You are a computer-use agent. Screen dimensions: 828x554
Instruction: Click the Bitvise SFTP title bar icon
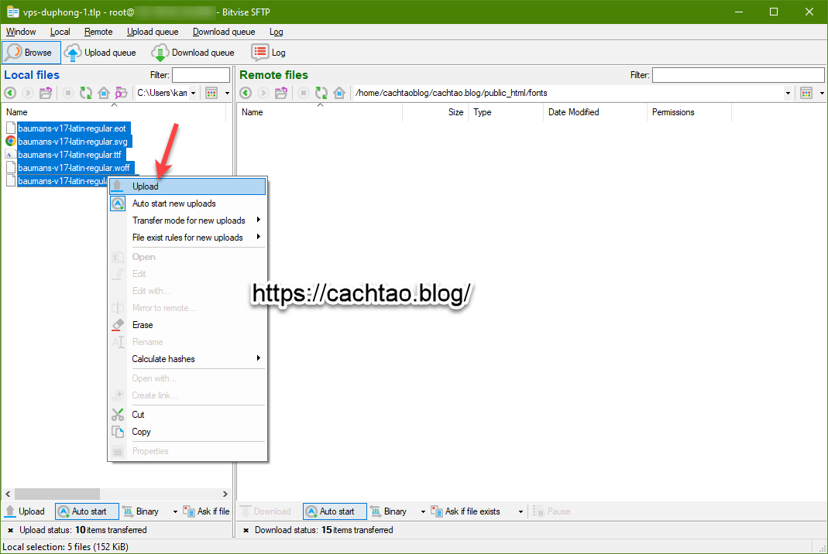(x=12, y=12)
